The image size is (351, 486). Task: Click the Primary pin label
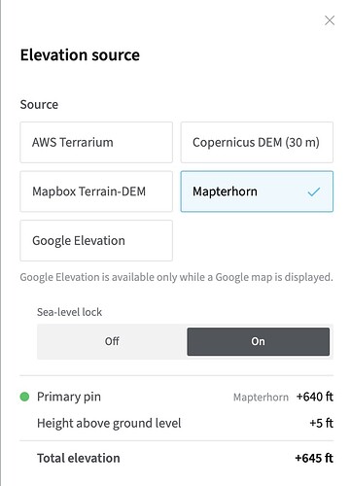tap(69, 397)
